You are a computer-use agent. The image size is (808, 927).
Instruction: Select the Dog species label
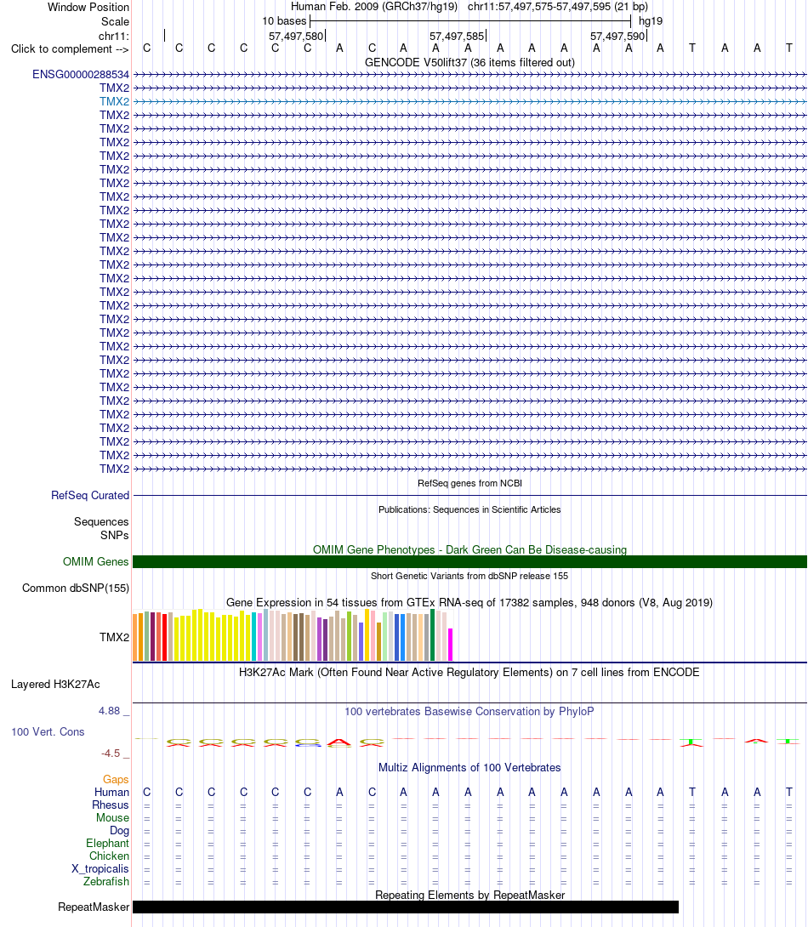coord(119,831)
